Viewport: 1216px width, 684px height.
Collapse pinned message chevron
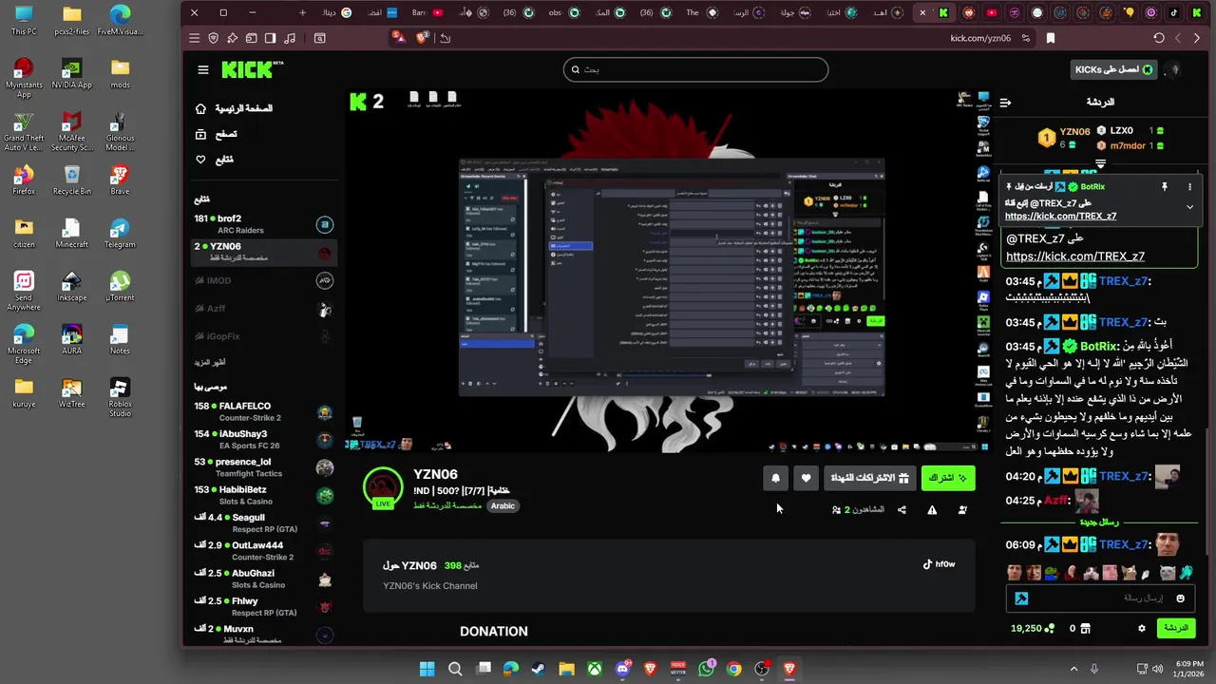pos(1189,206)
